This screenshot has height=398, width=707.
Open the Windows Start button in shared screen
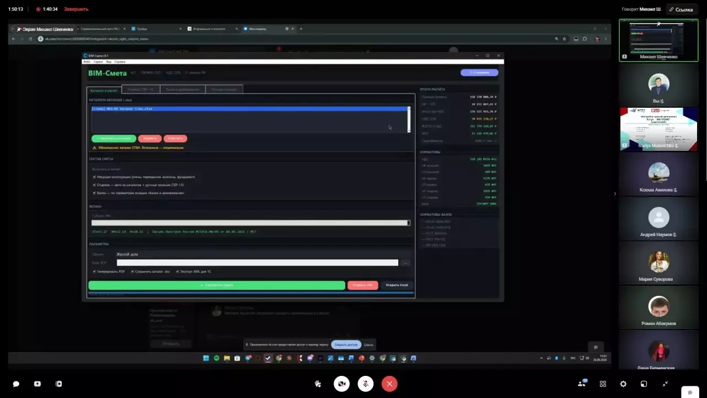206,358
